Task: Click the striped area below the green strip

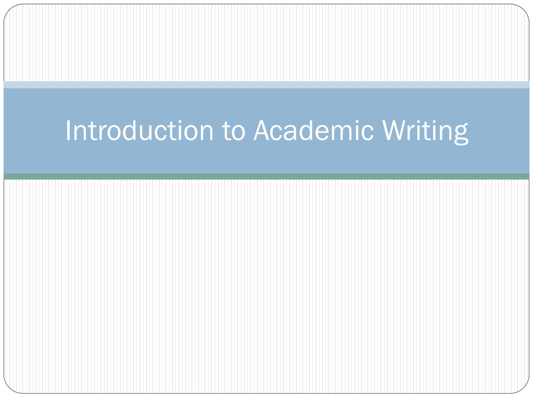Action: pyautogui.click(x=266, y=286)
